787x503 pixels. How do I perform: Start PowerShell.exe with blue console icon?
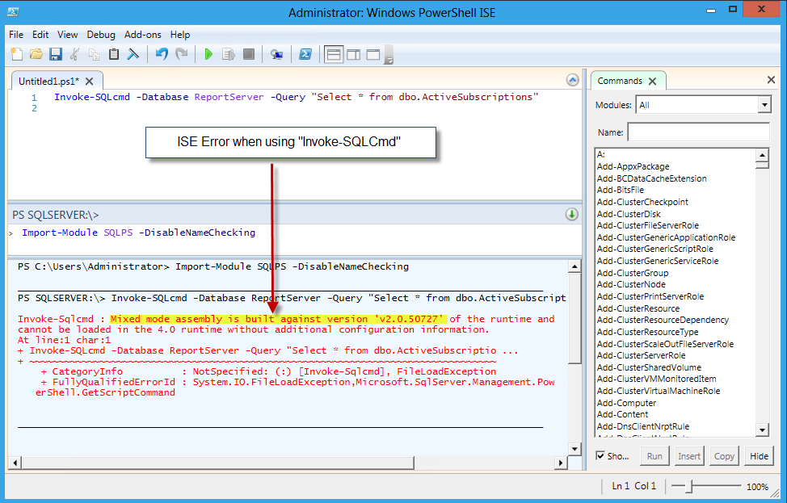305,54
